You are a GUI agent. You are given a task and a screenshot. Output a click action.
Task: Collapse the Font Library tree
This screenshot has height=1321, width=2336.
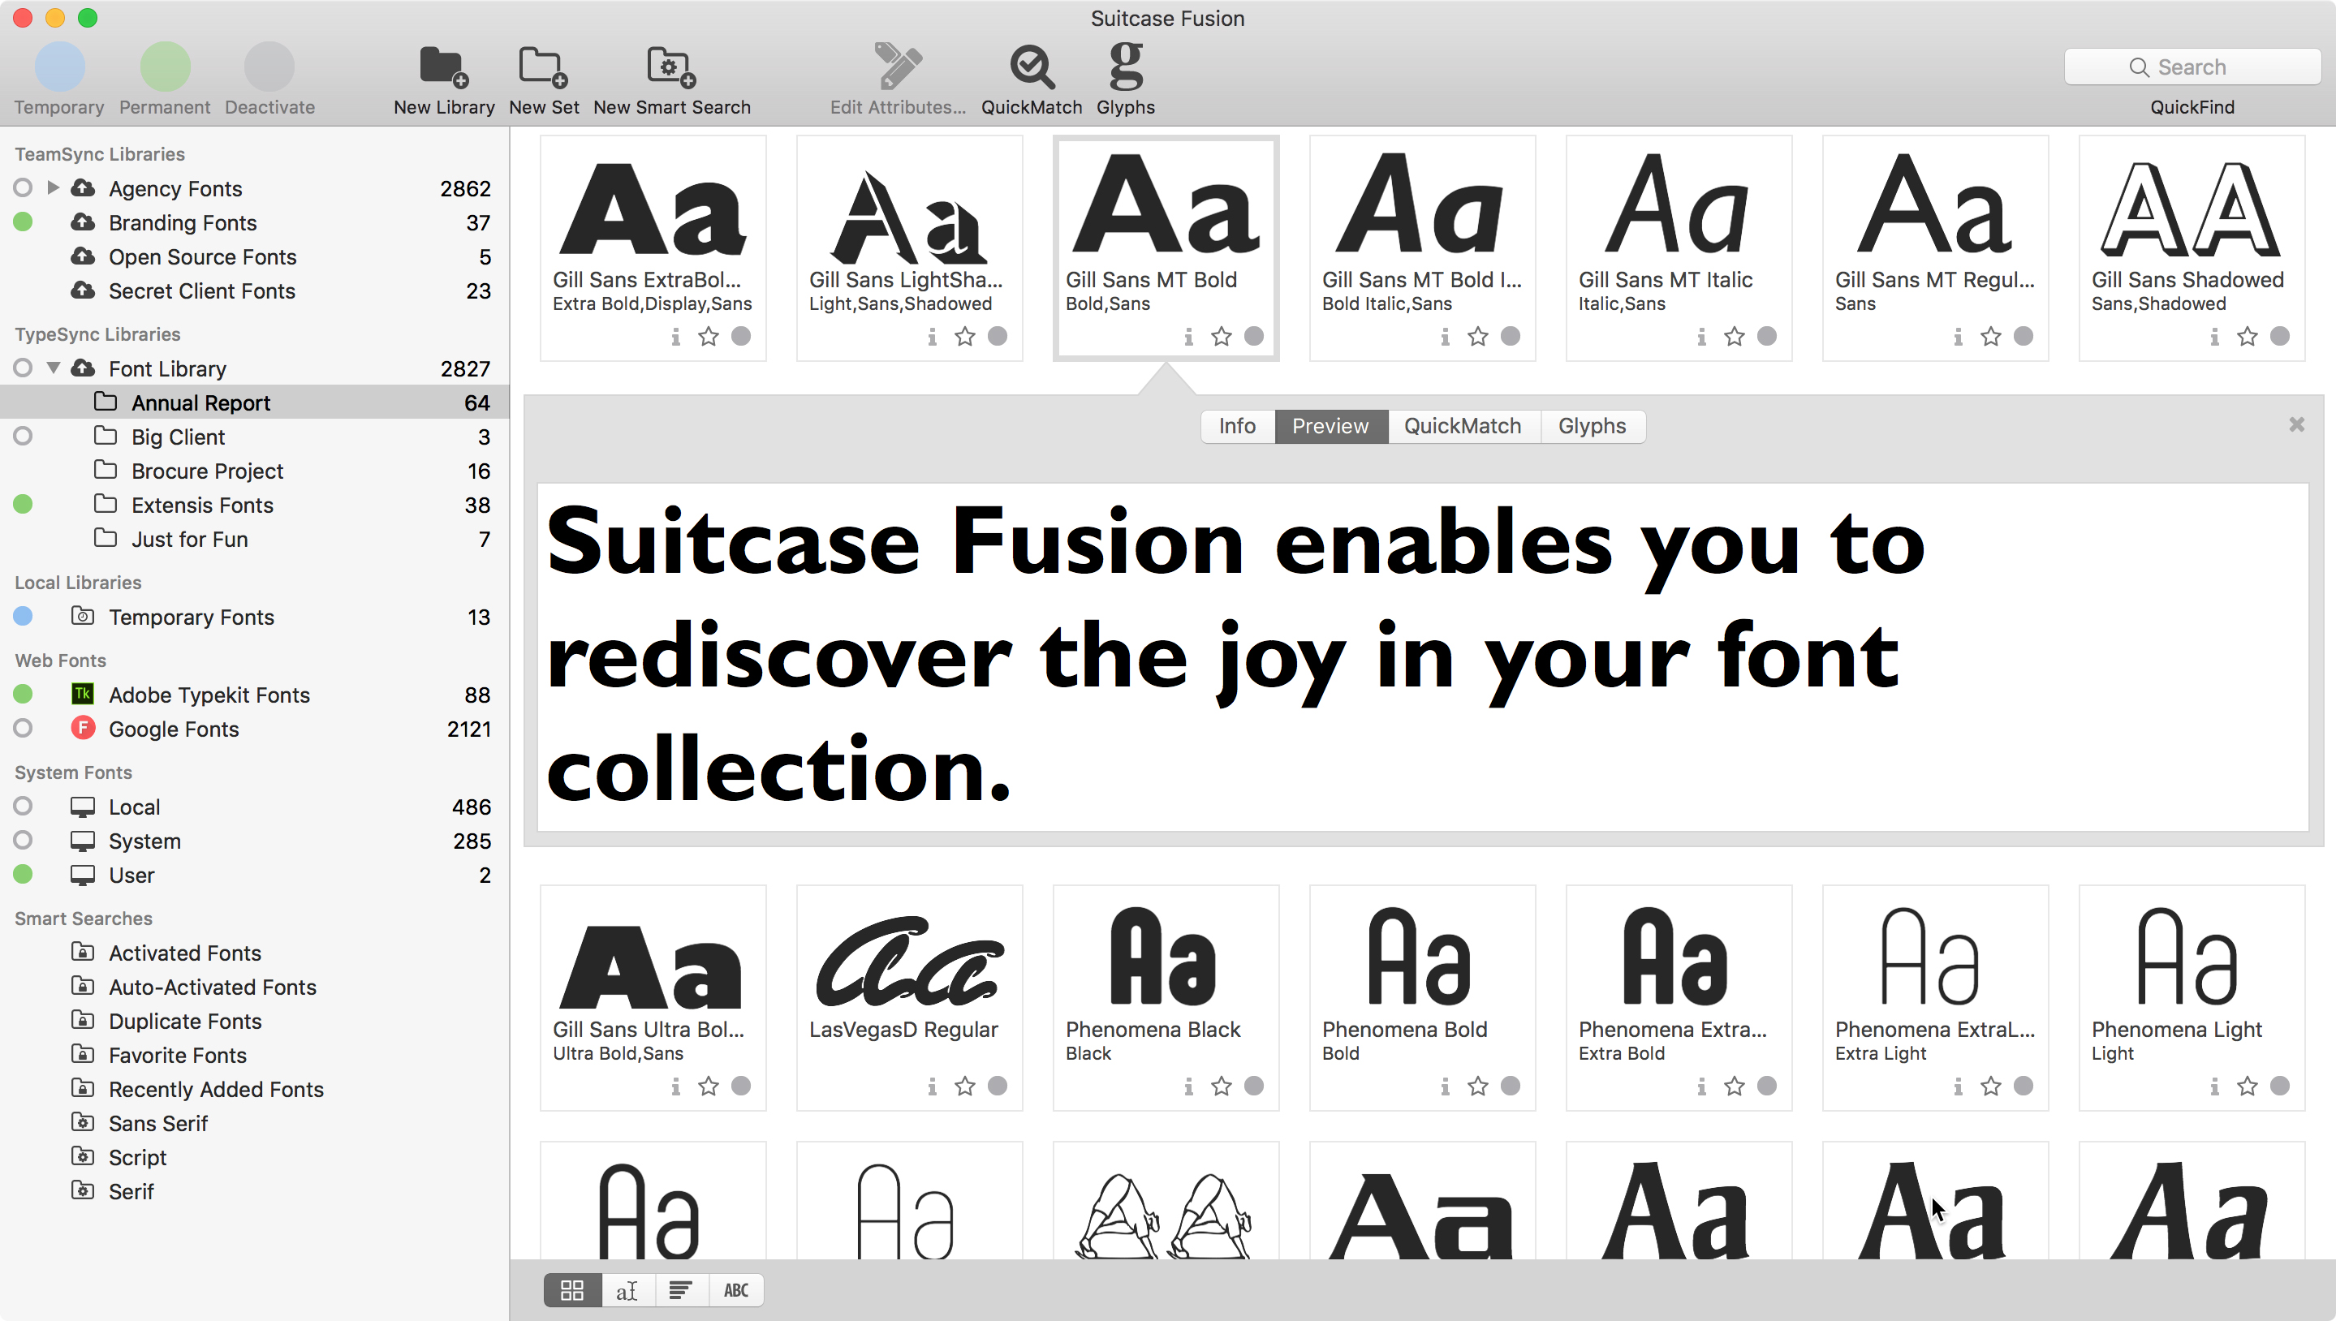pos(53,368)
